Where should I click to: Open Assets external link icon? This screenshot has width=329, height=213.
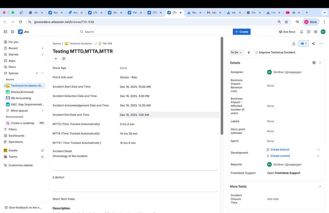pyautogui.click(x=42, y=151)
